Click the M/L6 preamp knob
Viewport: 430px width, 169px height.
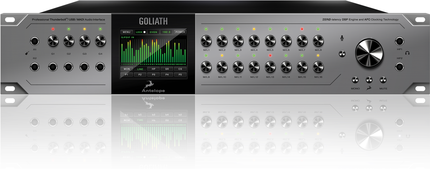click(286, 41)
